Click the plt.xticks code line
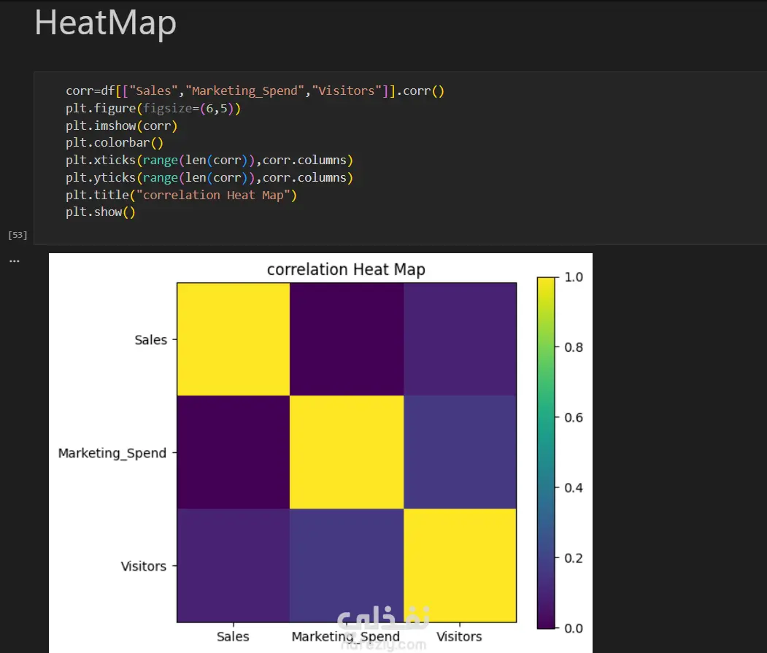This screenshot has height=653, width=767. (209, 161)
